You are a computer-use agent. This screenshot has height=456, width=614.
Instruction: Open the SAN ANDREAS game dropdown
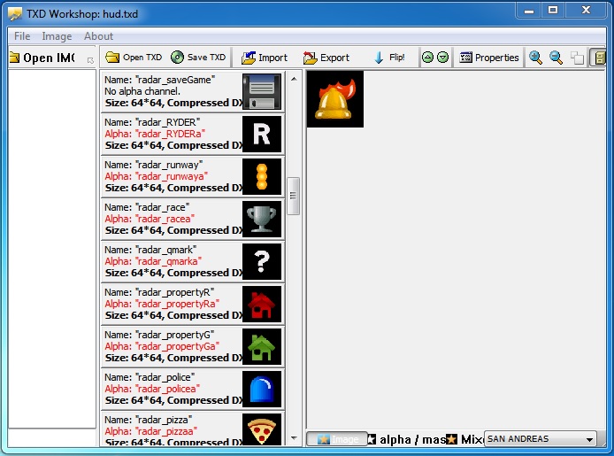[x=540, y=439]
